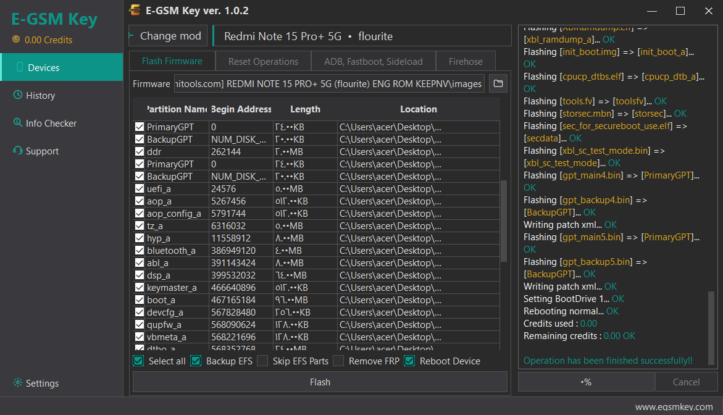Click the Devices phone icon in sidebar
The height and width of the screenshot is (415, 723).
click(x=19, y=67)
